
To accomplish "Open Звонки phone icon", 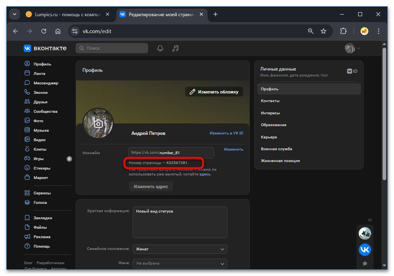I will click(x=27, y=92).
